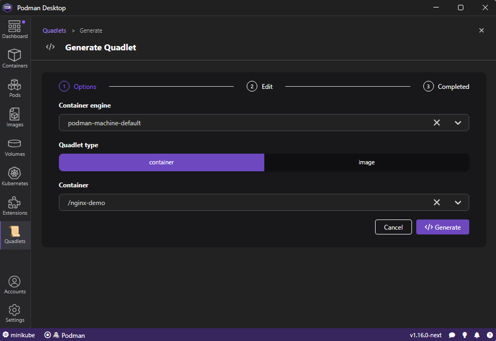The height and width of the screenshot is (341, 496).
Task: Open the Extensions page
Action: (x=15, y=206)
